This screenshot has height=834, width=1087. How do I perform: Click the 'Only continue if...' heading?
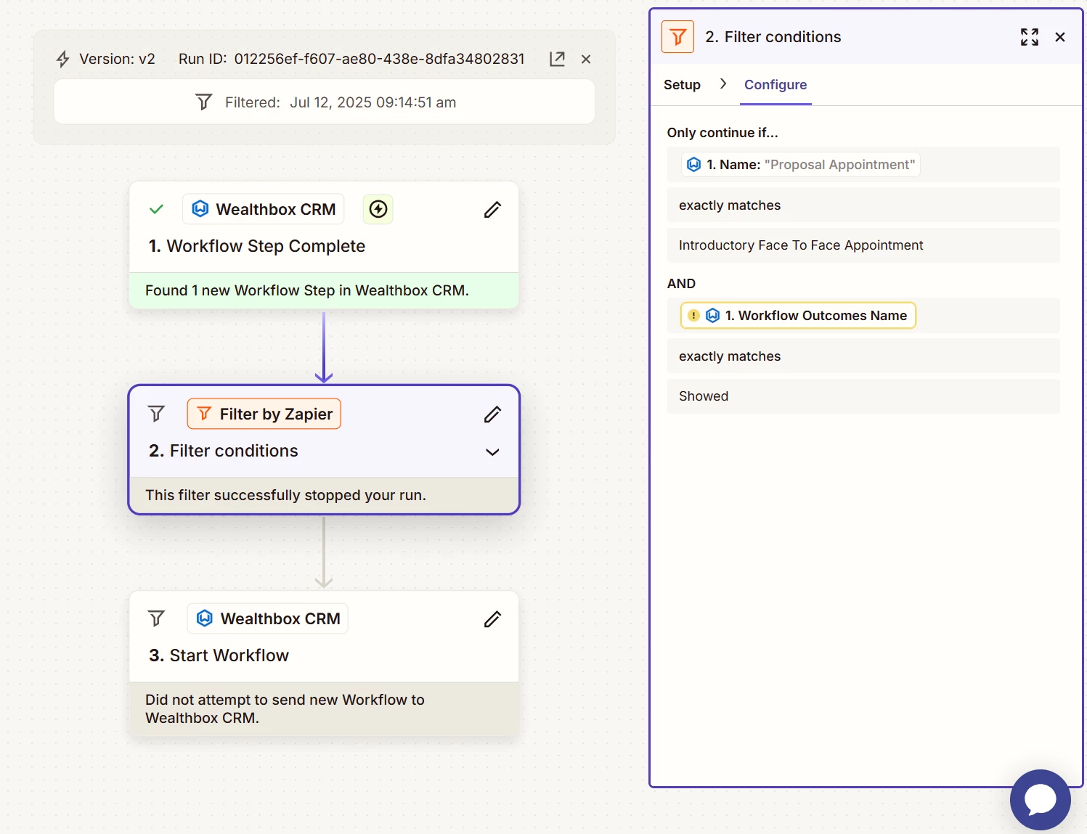722,133
